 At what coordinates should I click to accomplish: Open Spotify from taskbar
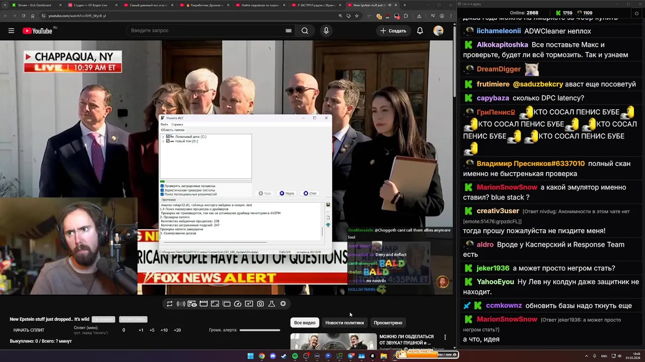pyautogui.click(x=295, y=356)
